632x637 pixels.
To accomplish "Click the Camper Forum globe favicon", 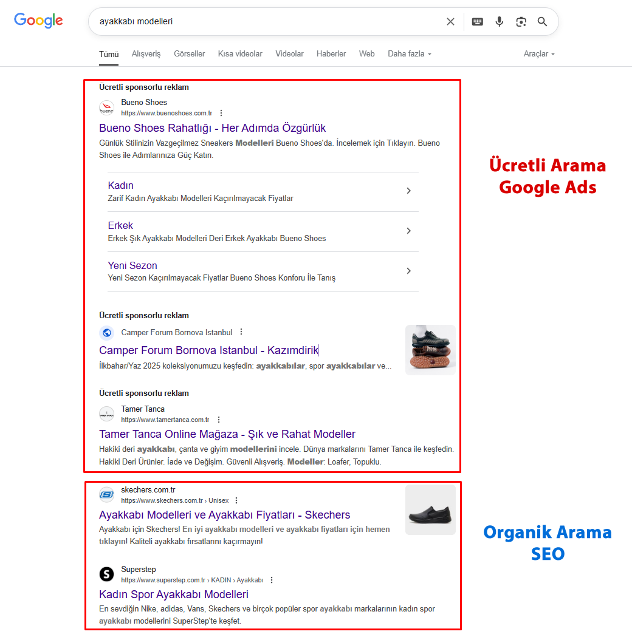I will (x=106, y=333).
